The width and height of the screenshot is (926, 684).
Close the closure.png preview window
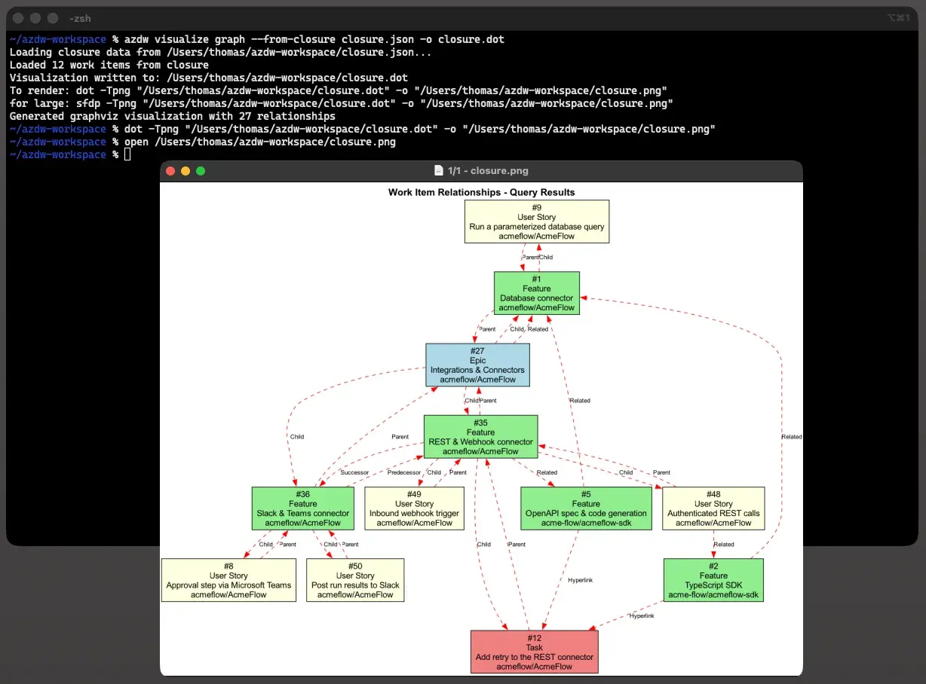point(170,171)
